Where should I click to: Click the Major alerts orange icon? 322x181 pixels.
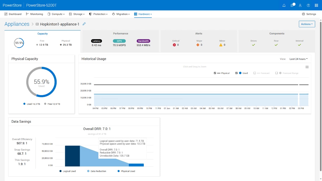click(x=198, y=45)
